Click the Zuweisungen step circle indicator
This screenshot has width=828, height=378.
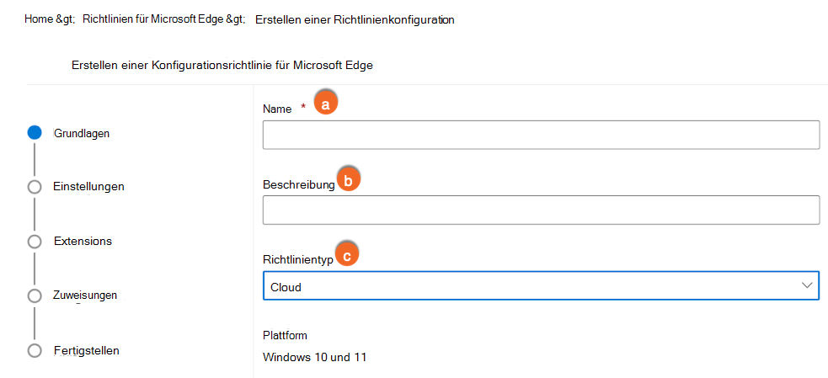click(35, 295)
